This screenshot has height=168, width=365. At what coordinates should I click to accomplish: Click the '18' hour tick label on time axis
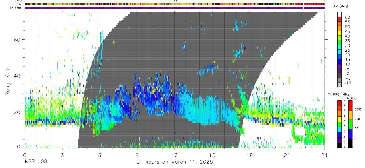(x=250, y=155)
